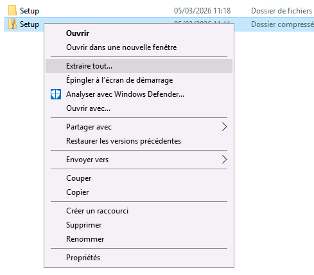The width and height of the screenshot is (314, 275).
Task: Select Extraire tout... menu entry
Action: click(x=139, y=66)
